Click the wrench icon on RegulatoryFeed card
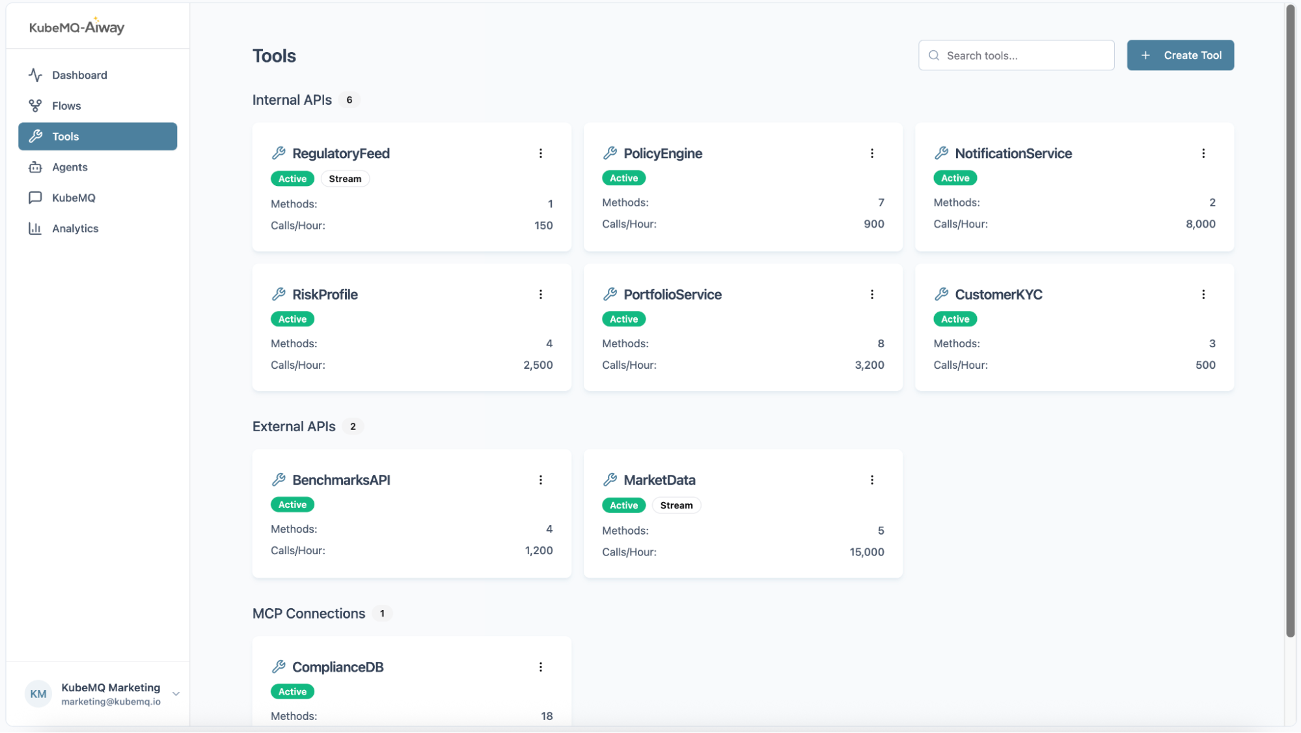The width and height of the screenshot is (1301, 733). 279,153
